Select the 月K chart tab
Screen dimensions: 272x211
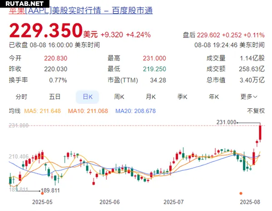(x=151, y=97)
